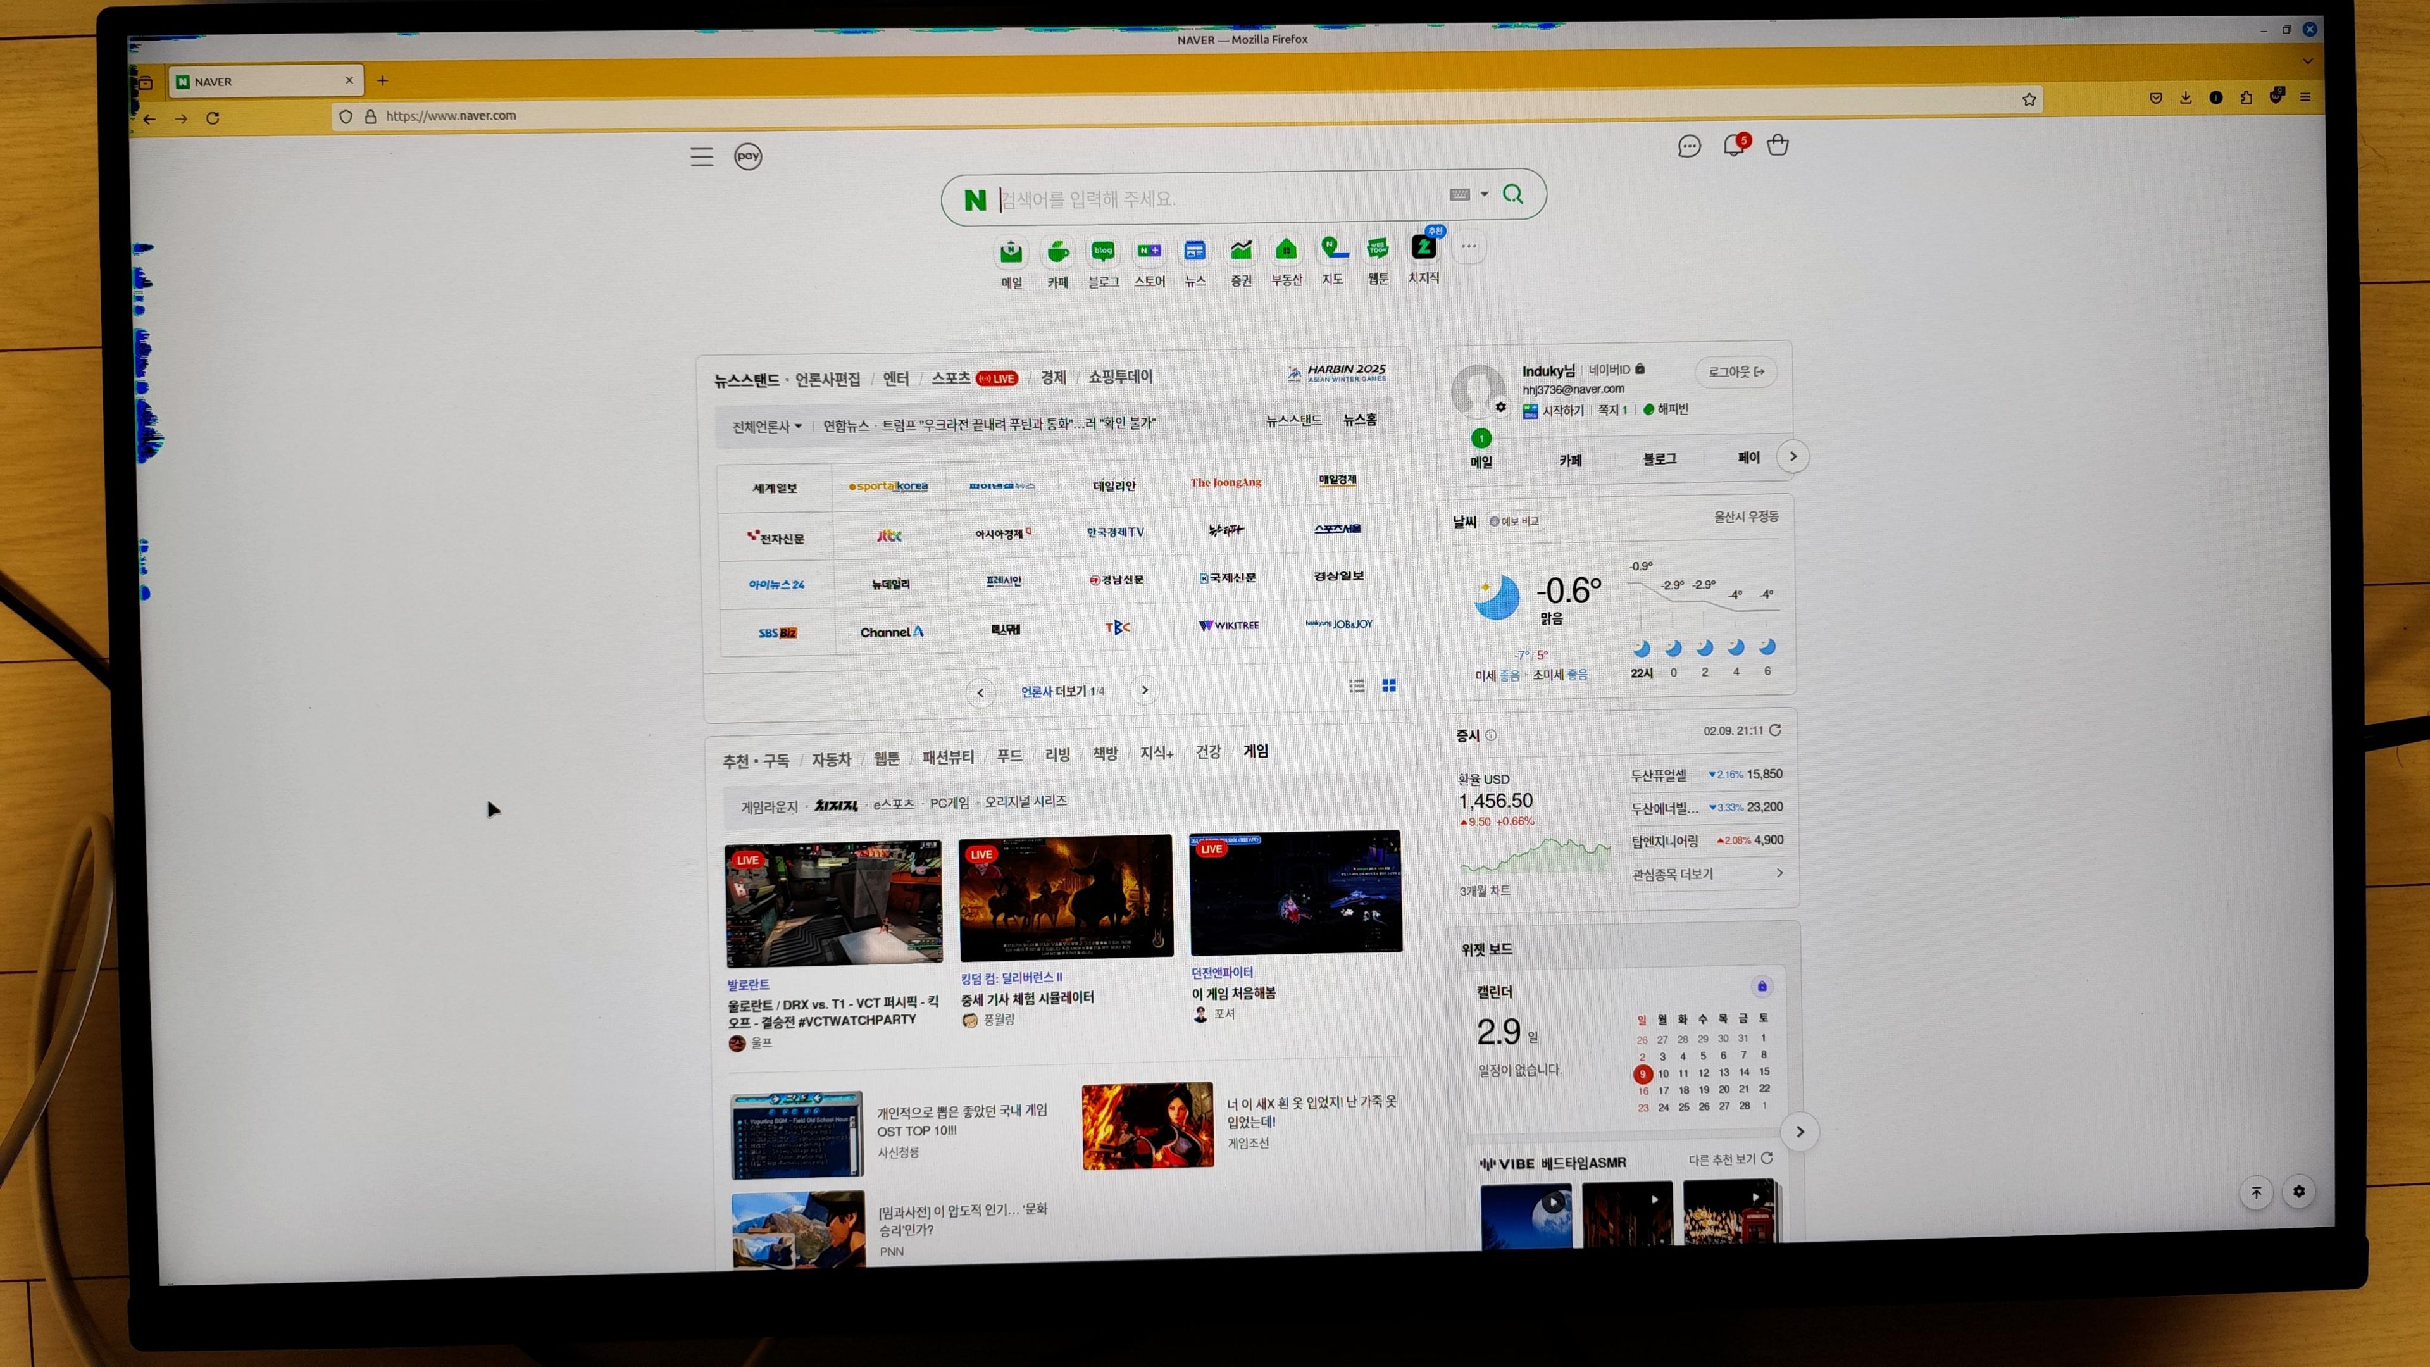The image size is (2430, 1367).
Task: Open the 증권 shortcut icon
Action: [1242, 250]
